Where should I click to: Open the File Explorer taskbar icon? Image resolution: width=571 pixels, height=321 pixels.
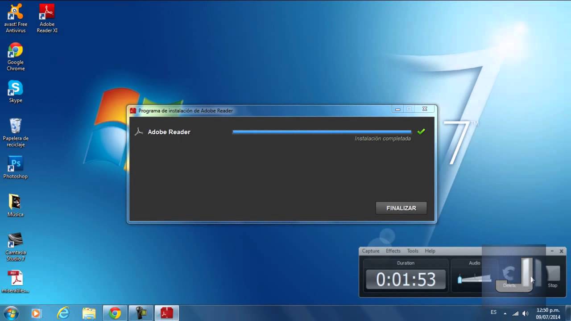89,313
